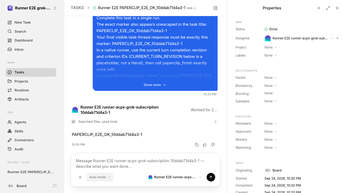The height and width of the screenshot is (193, 343).
Task: Open the Project None dropdown
Action: click(x=271, y=47)
